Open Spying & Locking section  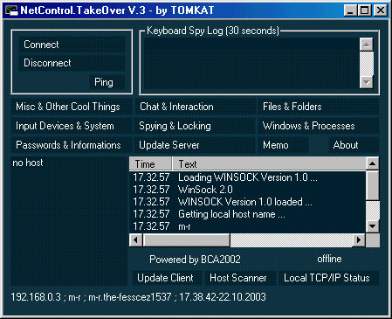click(195, 126)
